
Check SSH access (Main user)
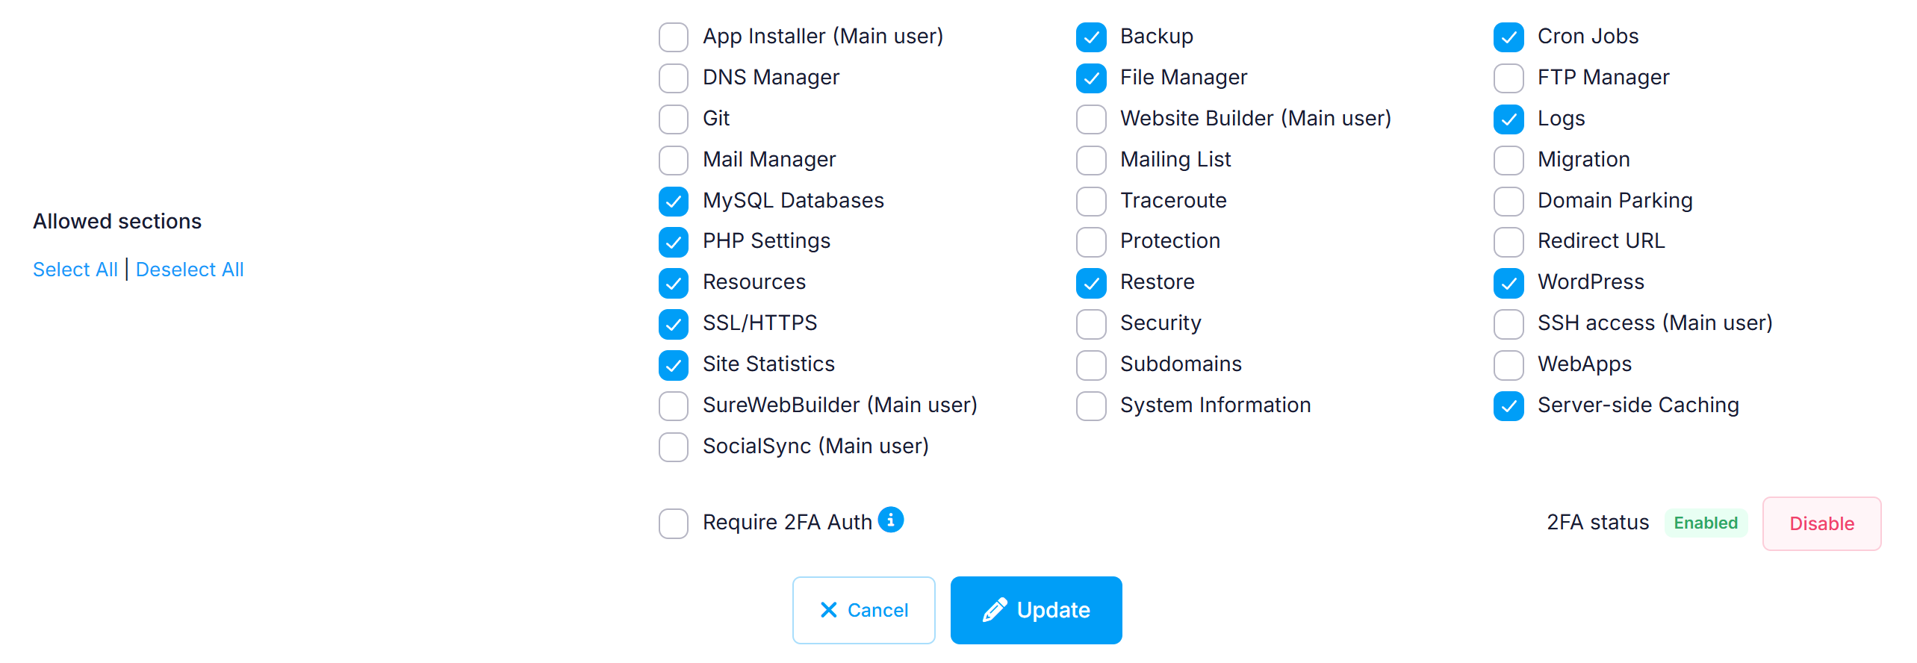pos(1509,324)
